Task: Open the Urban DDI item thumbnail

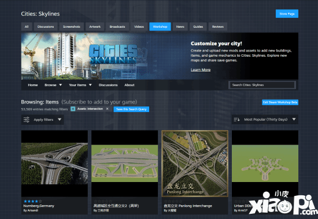Action: 265,164
